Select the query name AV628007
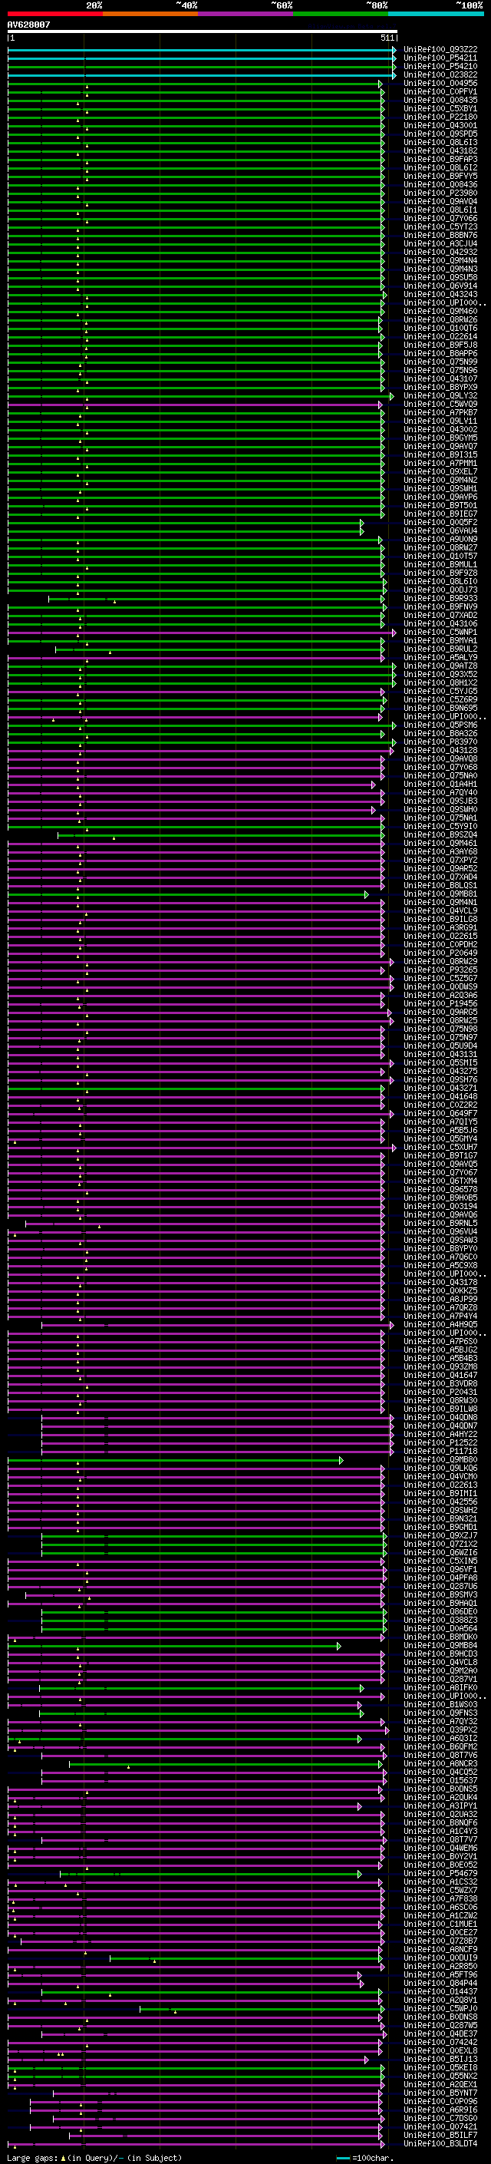This screenshot has width=491, height=2164. click(28, 25)
